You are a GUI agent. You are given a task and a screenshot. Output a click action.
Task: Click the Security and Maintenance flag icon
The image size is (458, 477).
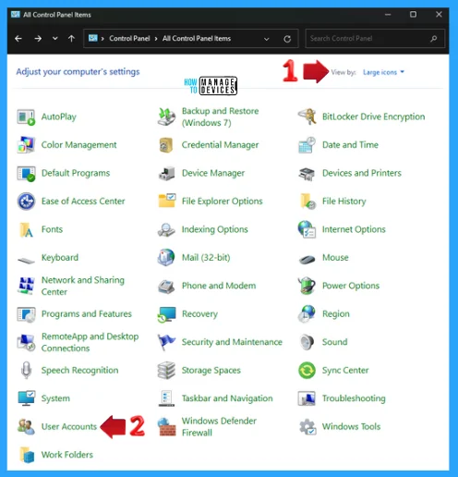[166, 342]
